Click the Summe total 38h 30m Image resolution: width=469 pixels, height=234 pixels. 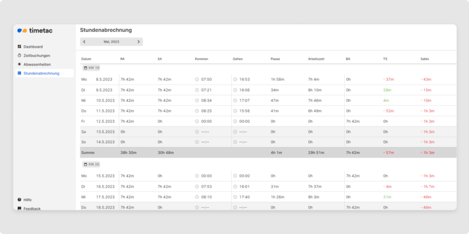coord(129,153)
